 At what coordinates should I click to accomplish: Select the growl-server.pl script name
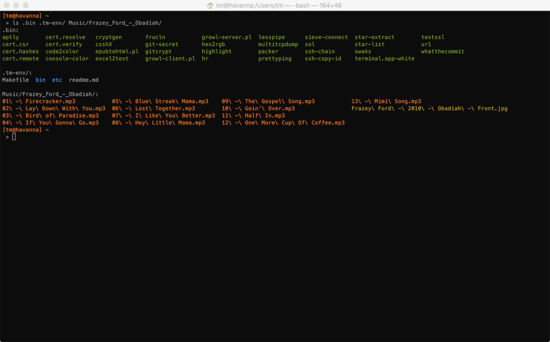pyautogui.click(x=226, y=37)
